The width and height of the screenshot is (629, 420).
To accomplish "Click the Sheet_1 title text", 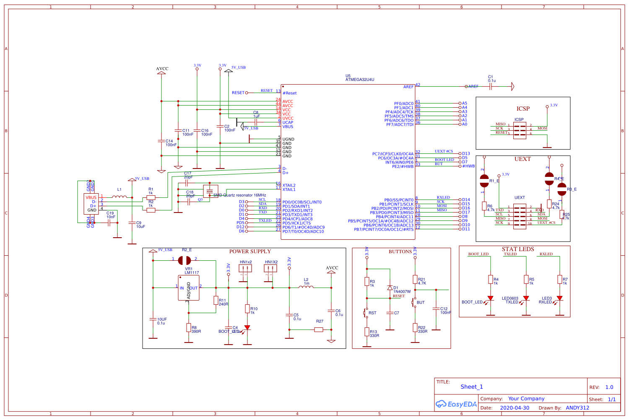I will click(x=472, y=386).
